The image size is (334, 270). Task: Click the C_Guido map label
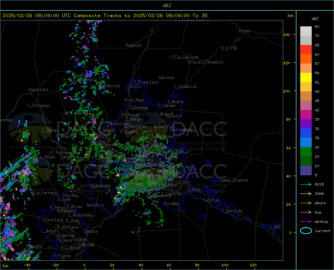coord(50,130)
